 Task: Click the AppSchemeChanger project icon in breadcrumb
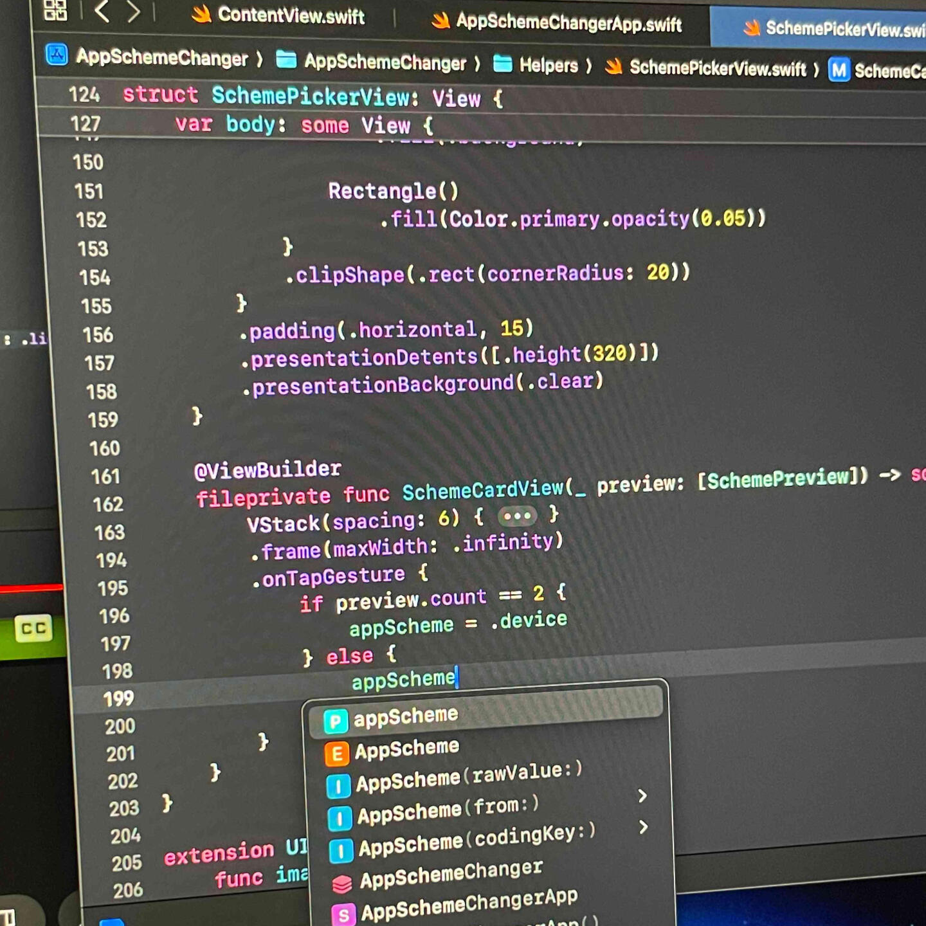[57, 55]
